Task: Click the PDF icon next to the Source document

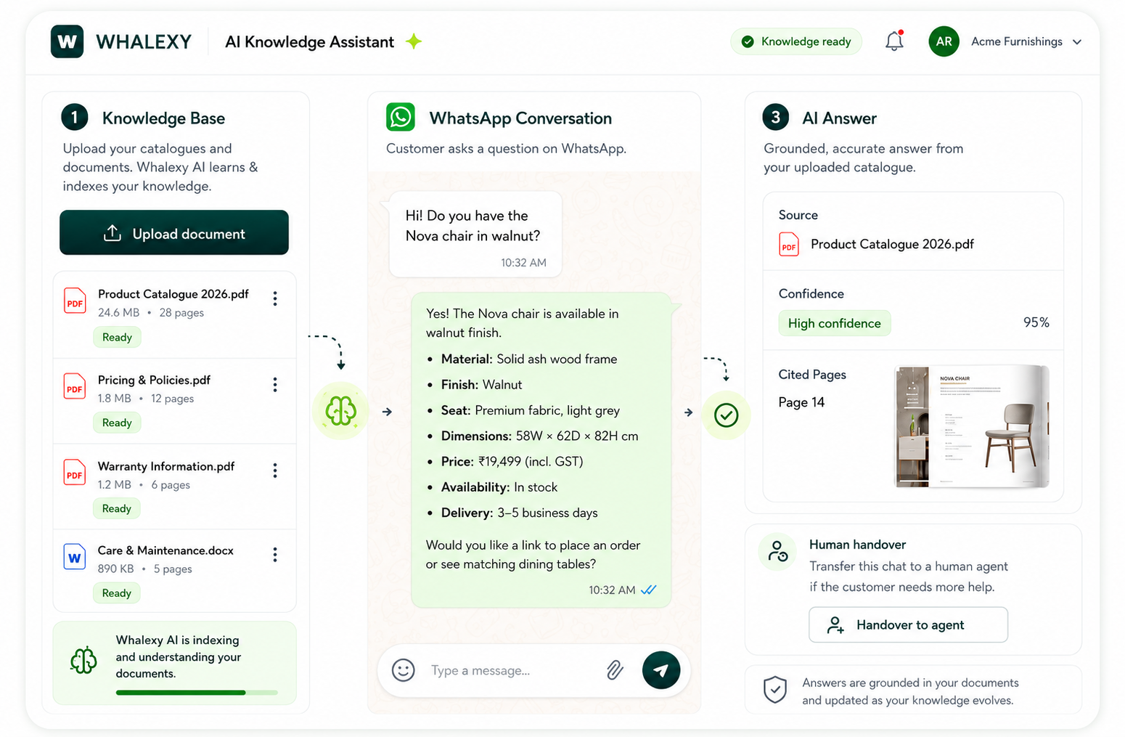Action: (789, 244)
